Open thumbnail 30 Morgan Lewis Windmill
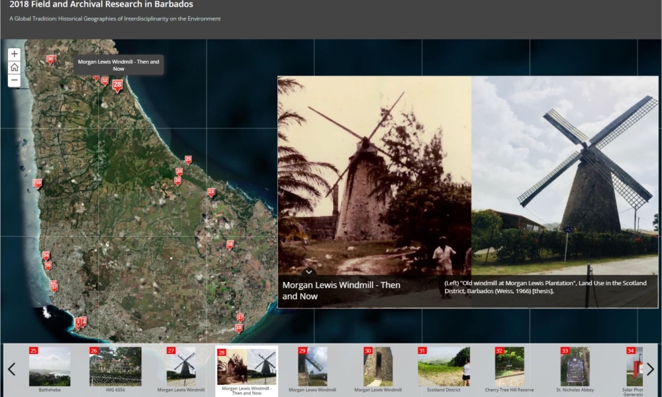The width and height of the screenshot is (662, 397). (377, 368)
